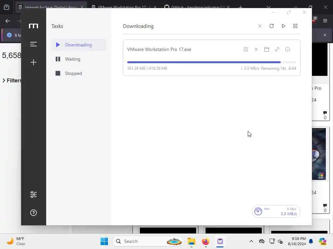Remove the VMware Workstation Pro 17.exe task

click(x=256, y=49)
